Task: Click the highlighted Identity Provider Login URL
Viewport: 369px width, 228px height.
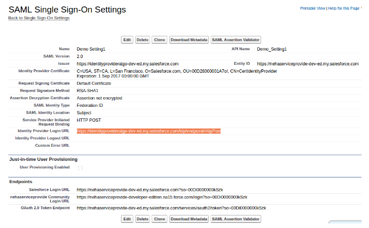Action: [x=149, y=131]
